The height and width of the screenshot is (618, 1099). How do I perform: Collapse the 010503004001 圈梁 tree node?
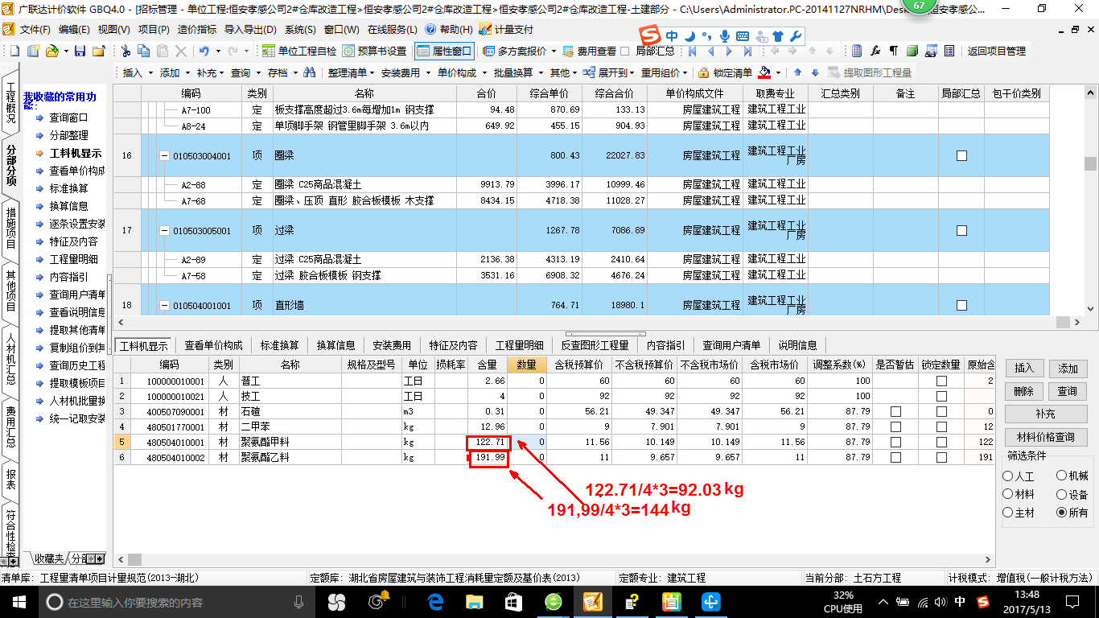tap(165, 155)
